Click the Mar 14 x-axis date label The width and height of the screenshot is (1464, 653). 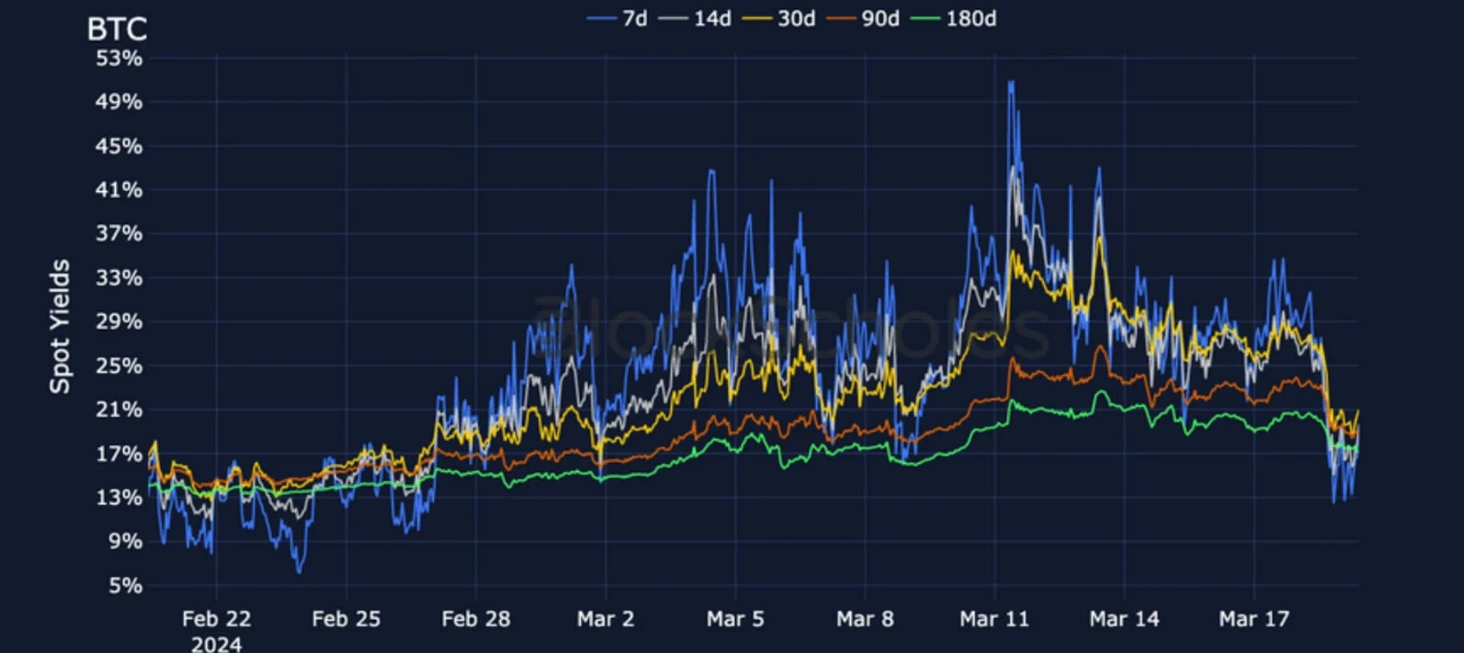click(1124, 619)
